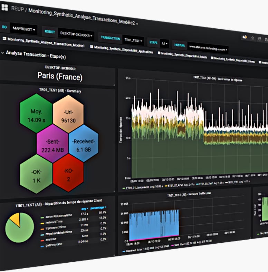This screenshot has height=272, width=268.
Task: Open link Monitoring_Synthetic_Disponibilité_Robots
Action: (184, 55)
